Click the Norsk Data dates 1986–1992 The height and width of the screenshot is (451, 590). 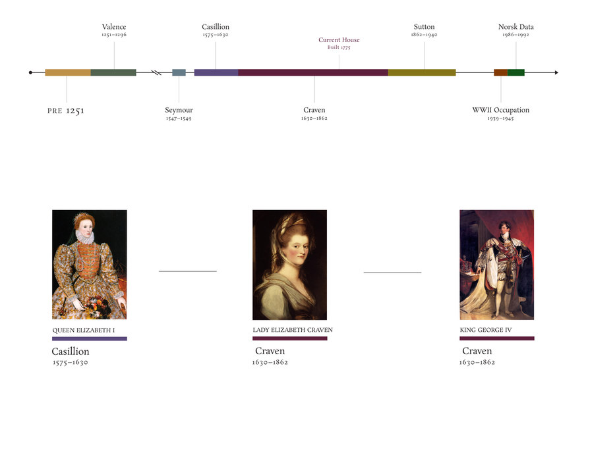(516, 35)
